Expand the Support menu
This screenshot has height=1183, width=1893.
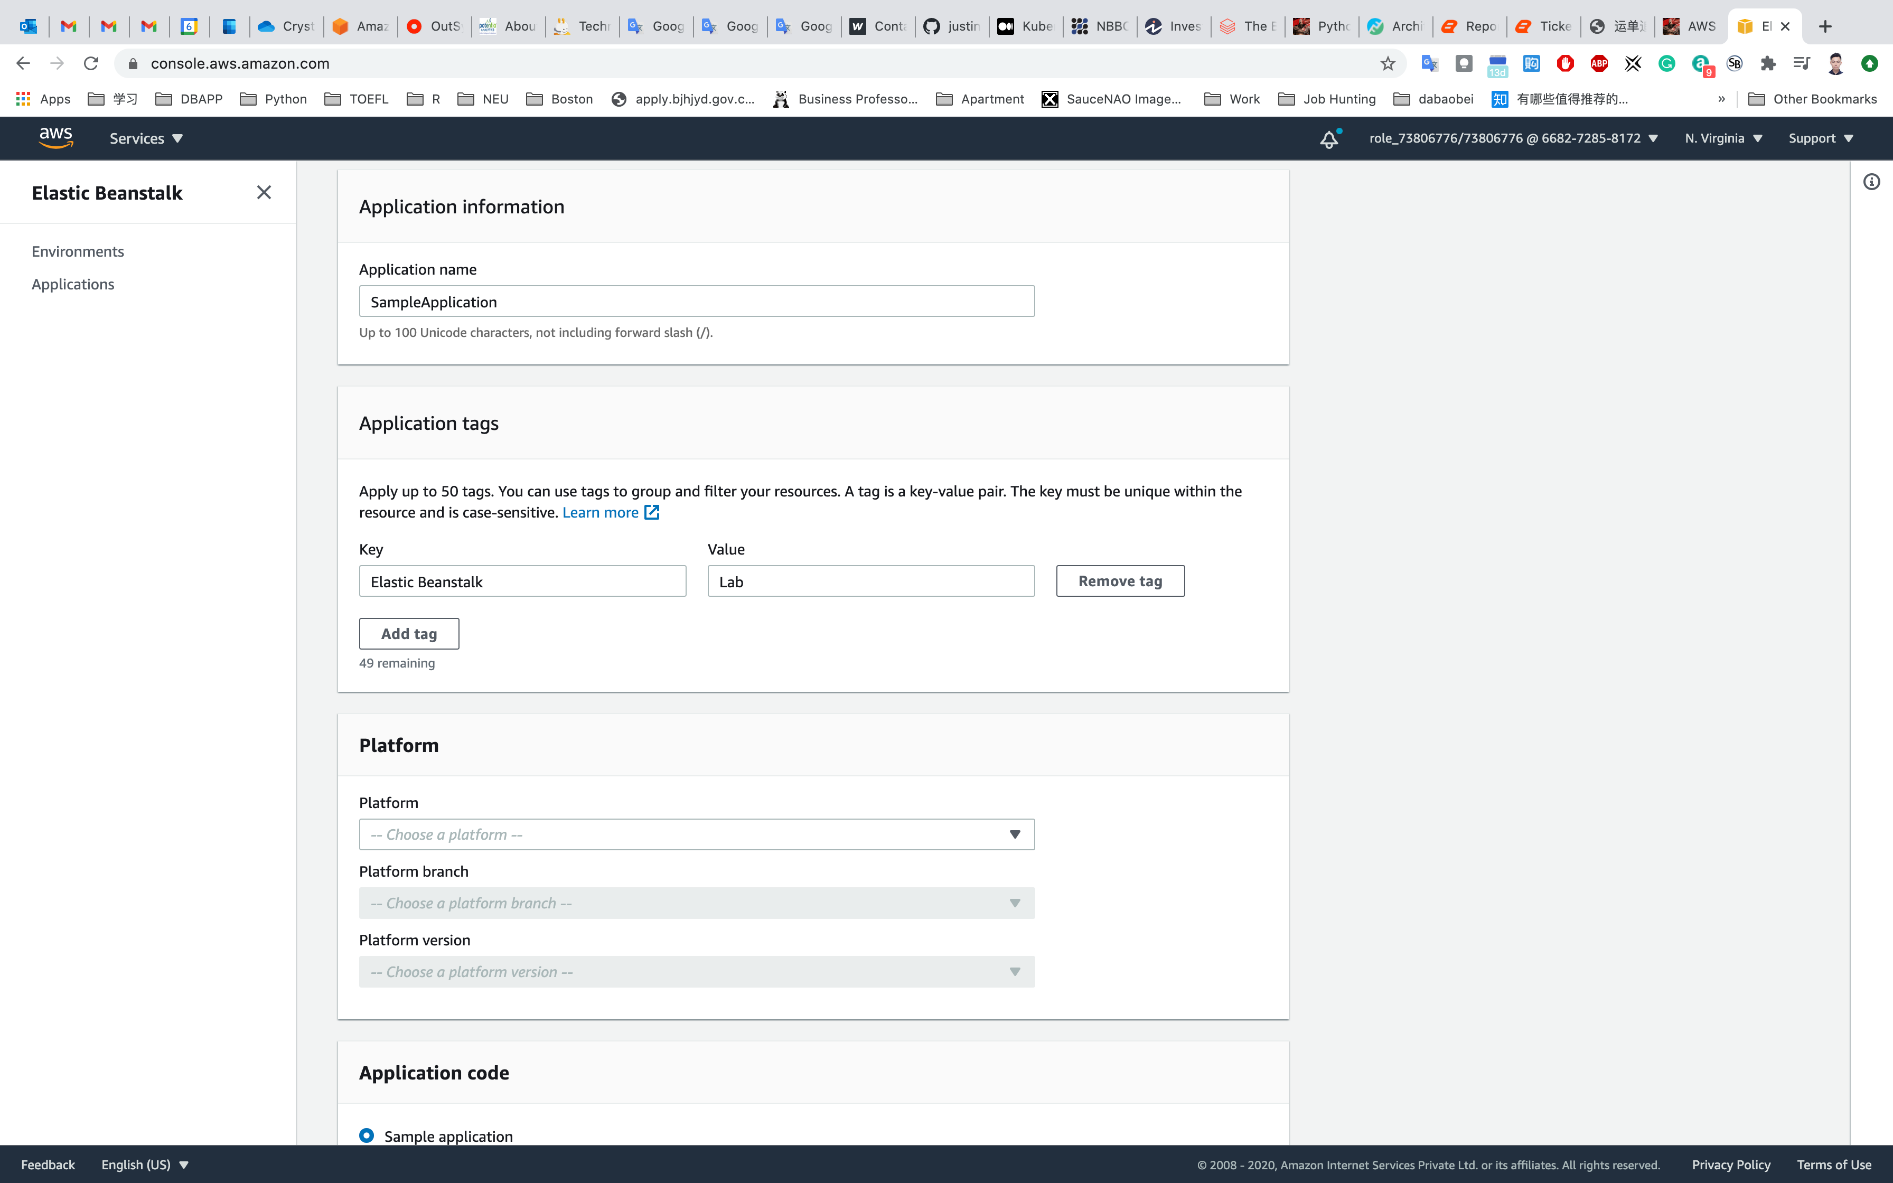pos(1820,138)
